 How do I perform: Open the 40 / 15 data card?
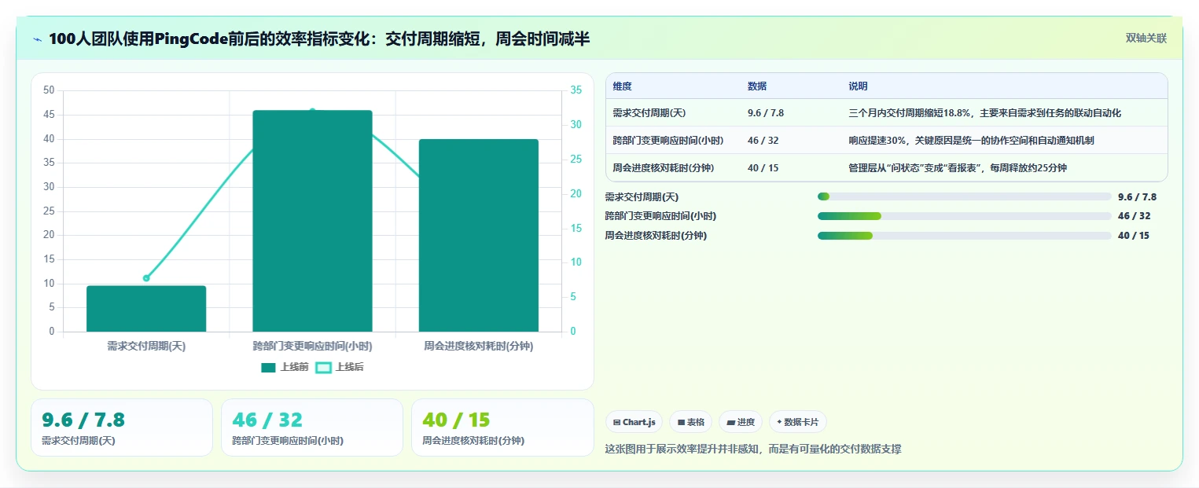[x=502, y=427]
